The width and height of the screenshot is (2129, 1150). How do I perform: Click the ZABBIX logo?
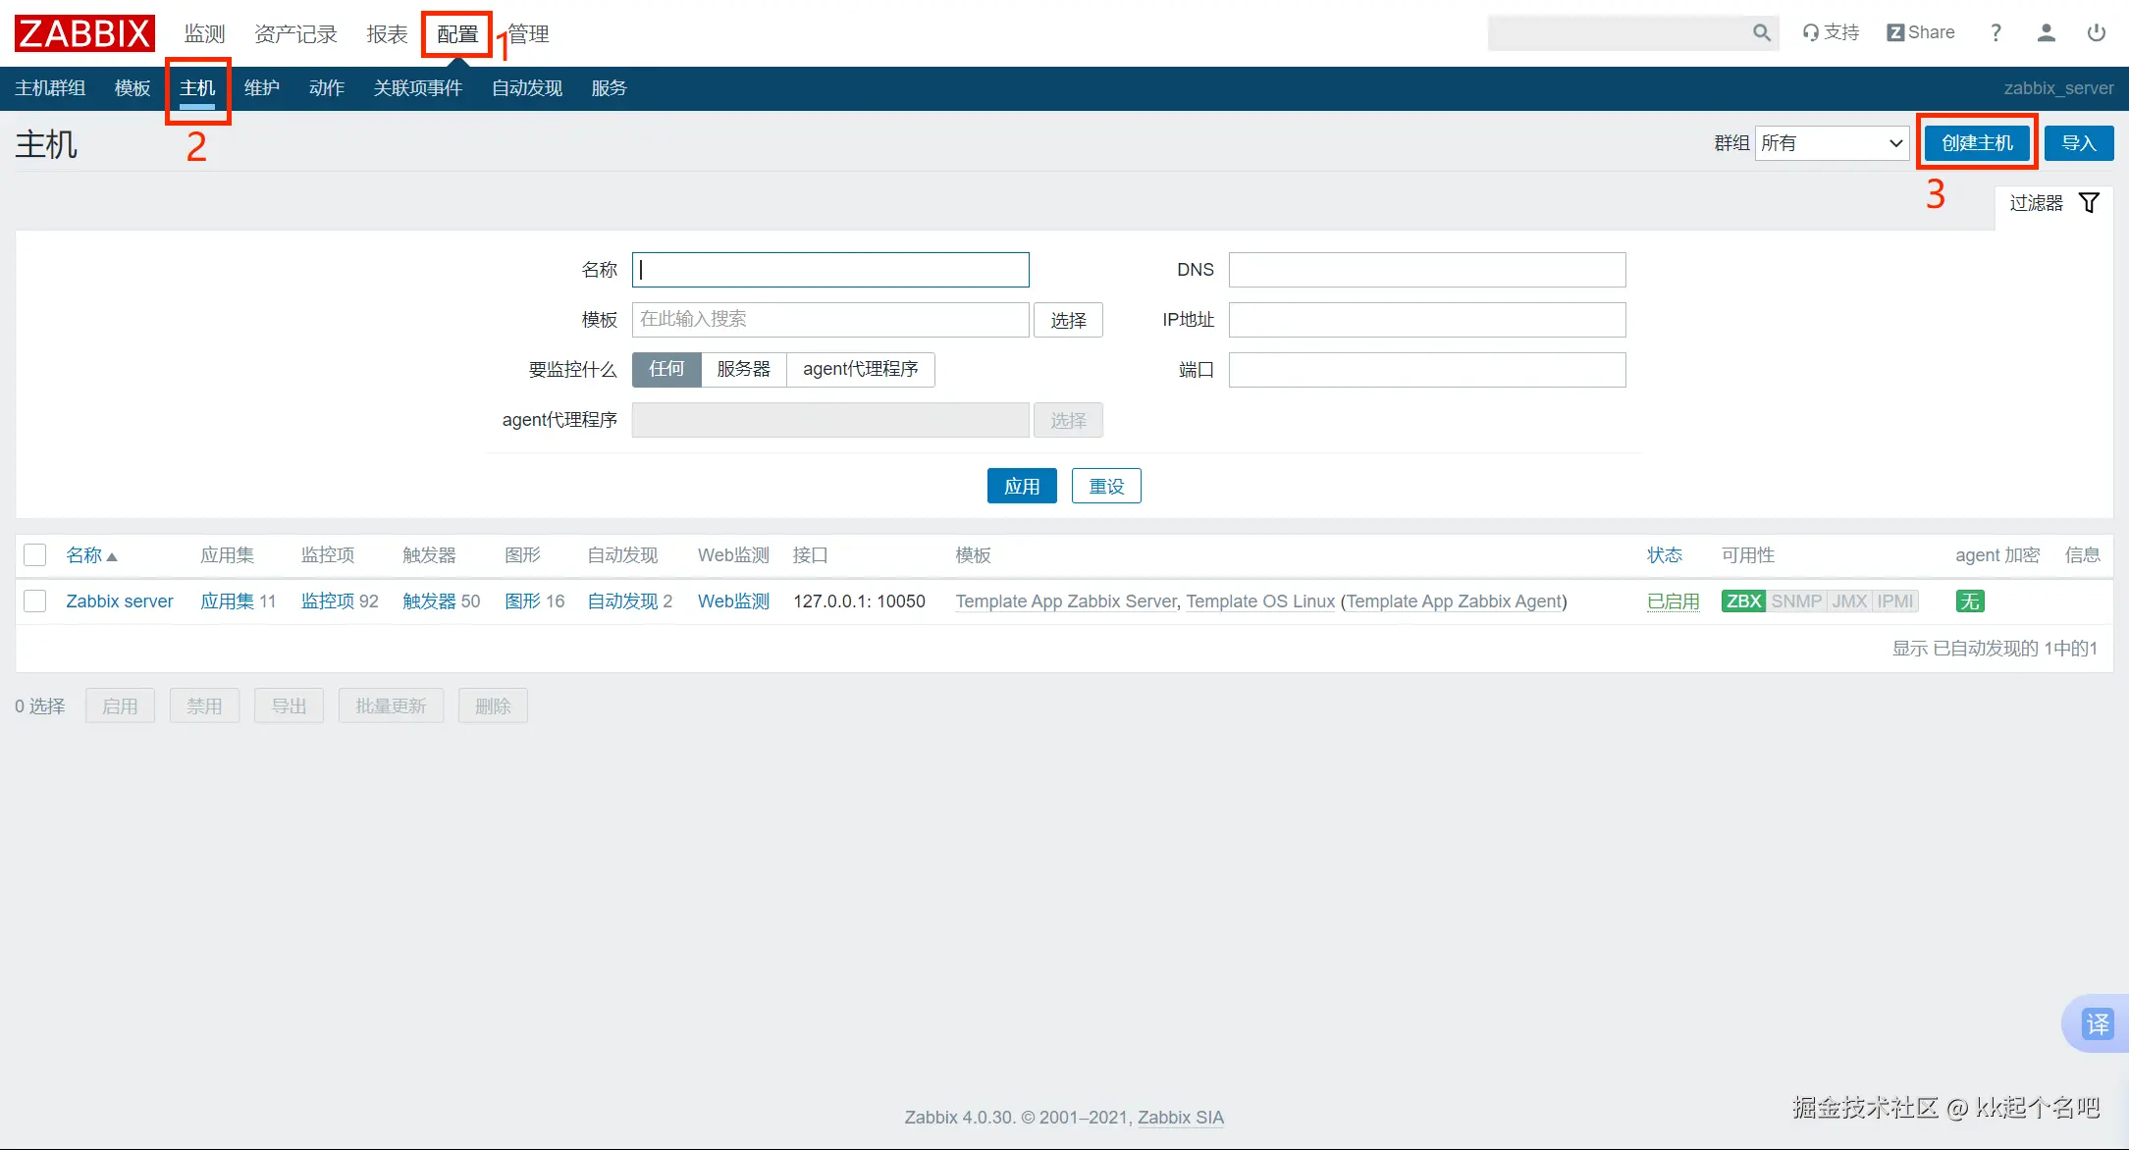tap(84, 33)
